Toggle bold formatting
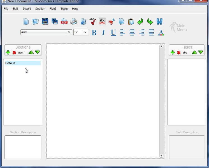 pos(94,33)
